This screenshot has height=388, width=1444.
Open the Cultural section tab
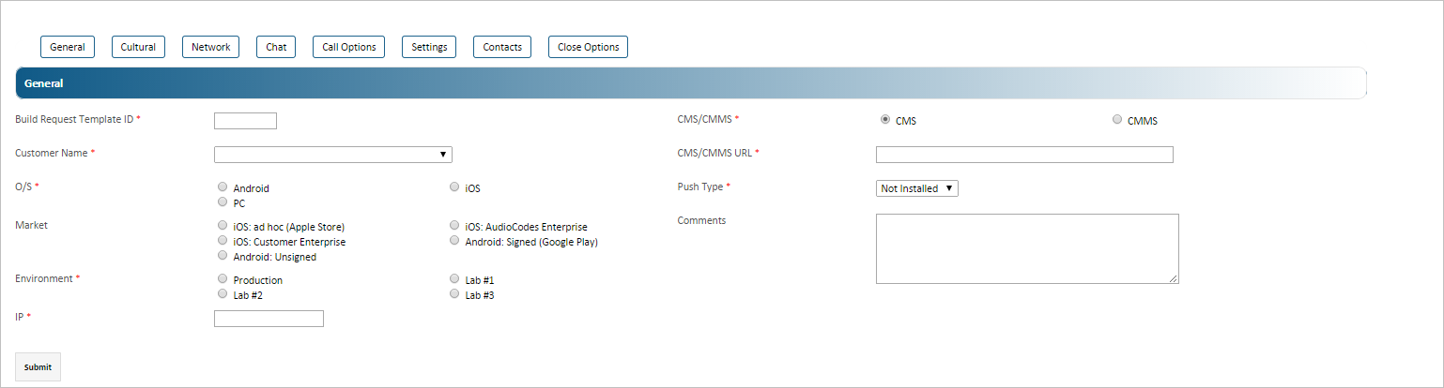138,47
